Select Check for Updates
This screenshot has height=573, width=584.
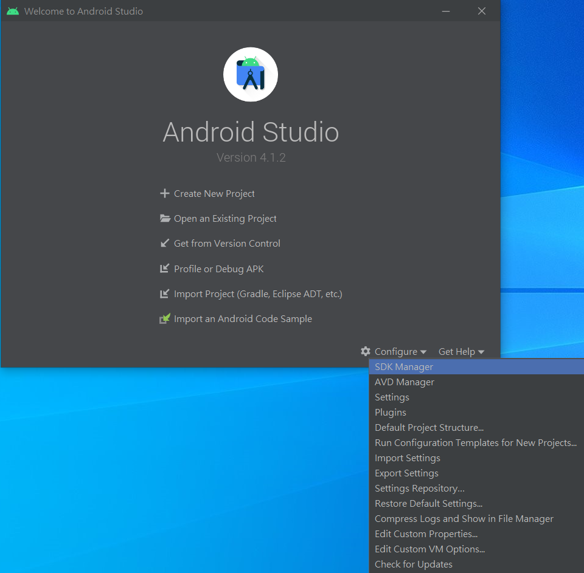[x=476, y=564]
